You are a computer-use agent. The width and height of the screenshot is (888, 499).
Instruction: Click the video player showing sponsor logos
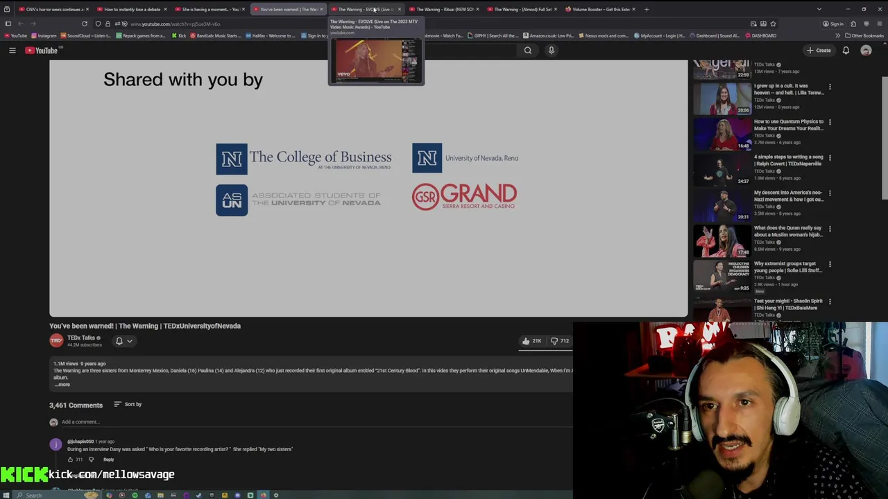click(x=368, y=188)
